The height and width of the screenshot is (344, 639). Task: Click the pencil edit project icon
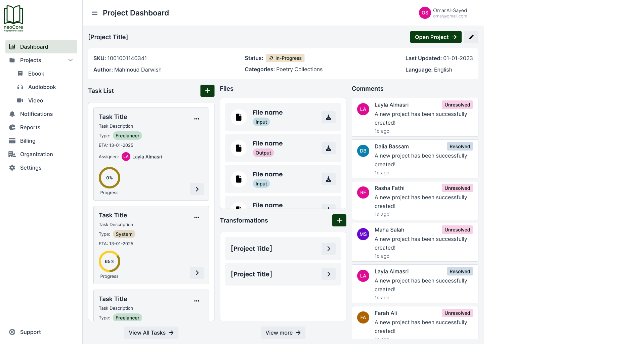(471, 37)
